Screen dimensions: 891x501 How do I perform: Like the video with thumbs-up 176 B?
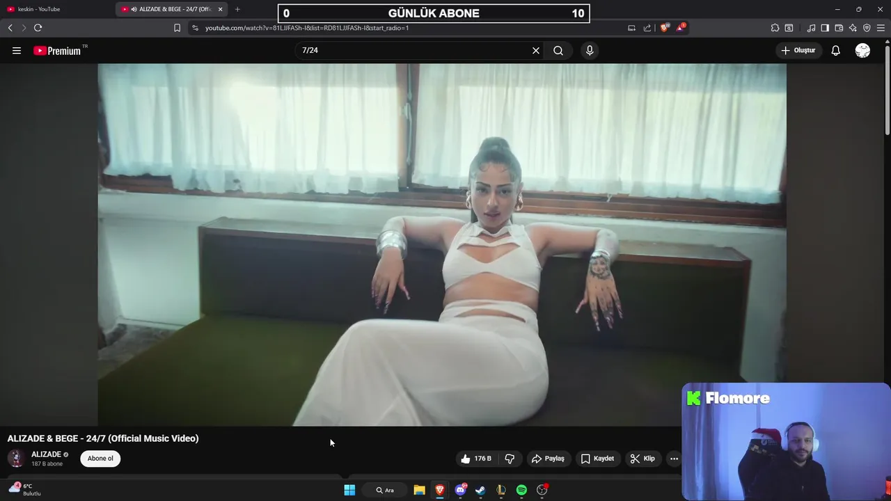(x=476, y=459)
